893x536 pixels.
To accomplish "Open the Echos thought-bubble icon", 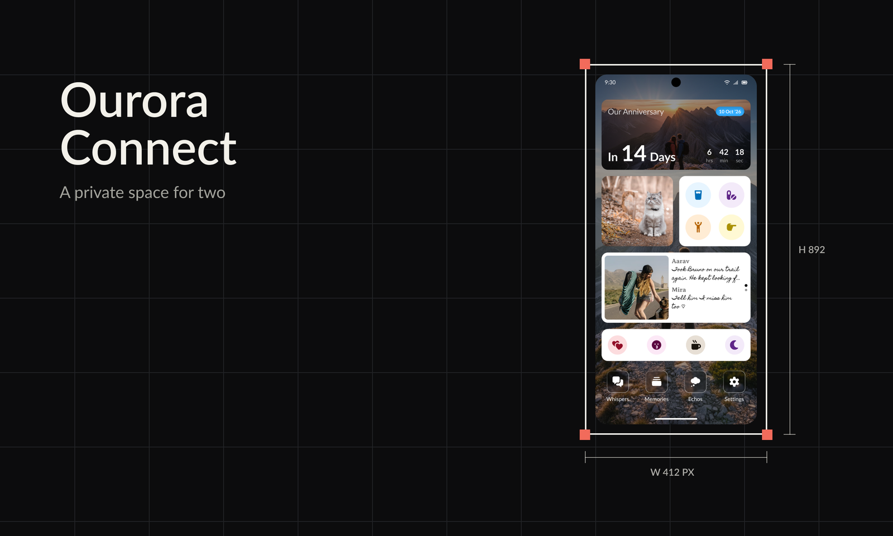I will click(x=695, y=382).
